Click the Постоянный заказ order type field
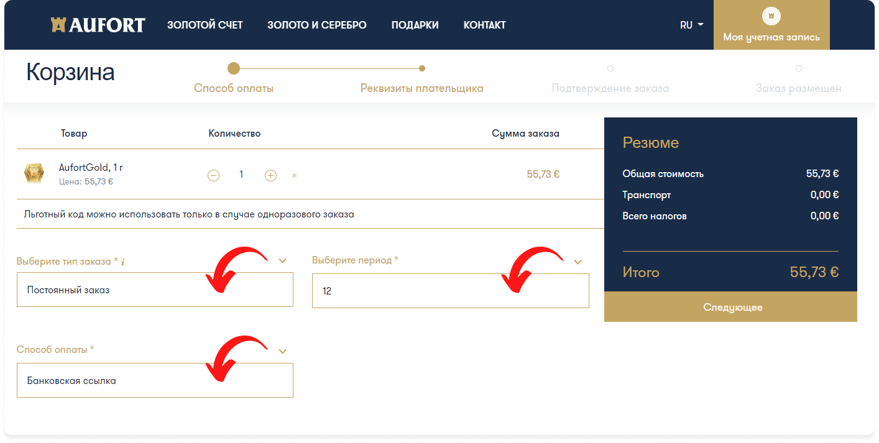The height and width of the screenshot is (443, 879). pyautogui.click(x=155, y=290)
